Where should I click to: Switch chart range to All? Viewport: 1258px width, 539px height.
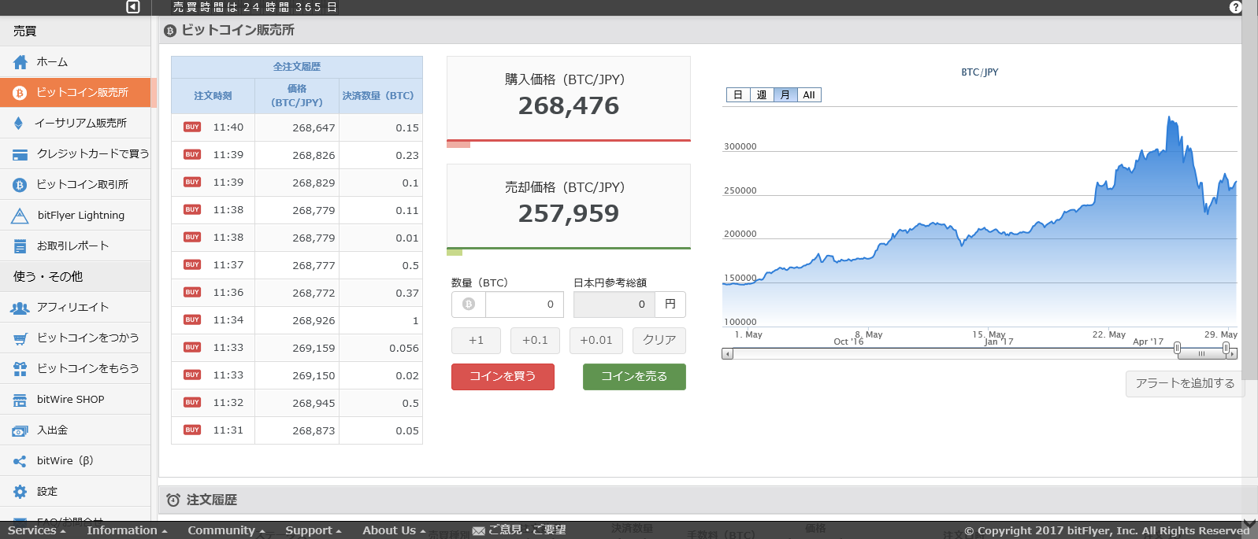(809, 95)
